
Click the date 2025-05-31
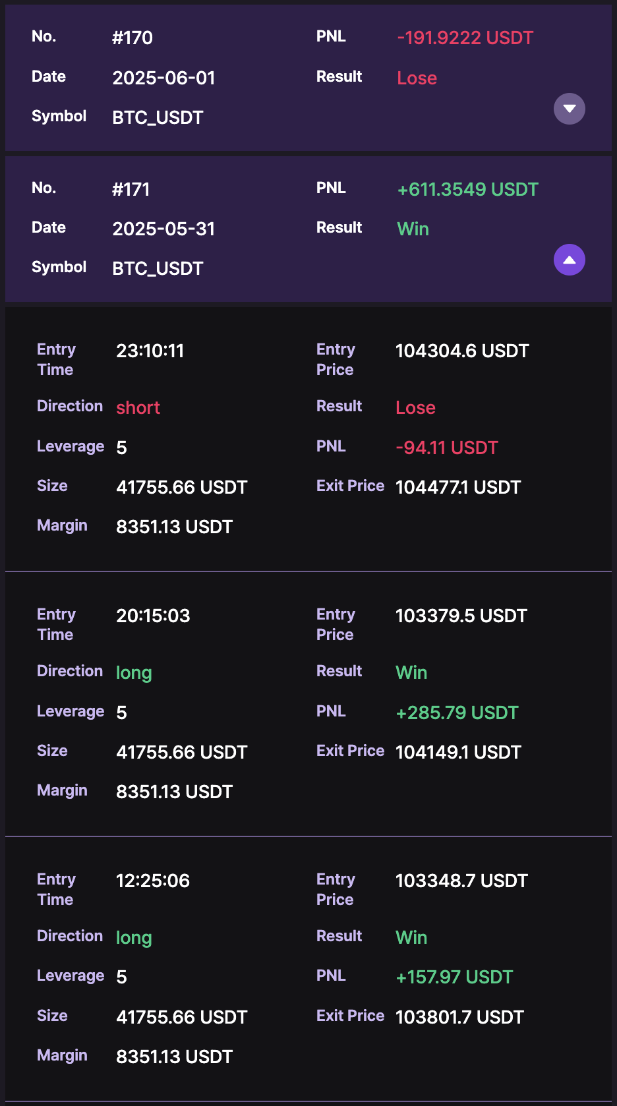coord(163,229)
